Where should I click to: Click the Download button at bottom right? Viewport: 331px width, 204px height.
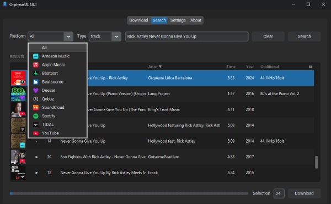click(304, 193)
